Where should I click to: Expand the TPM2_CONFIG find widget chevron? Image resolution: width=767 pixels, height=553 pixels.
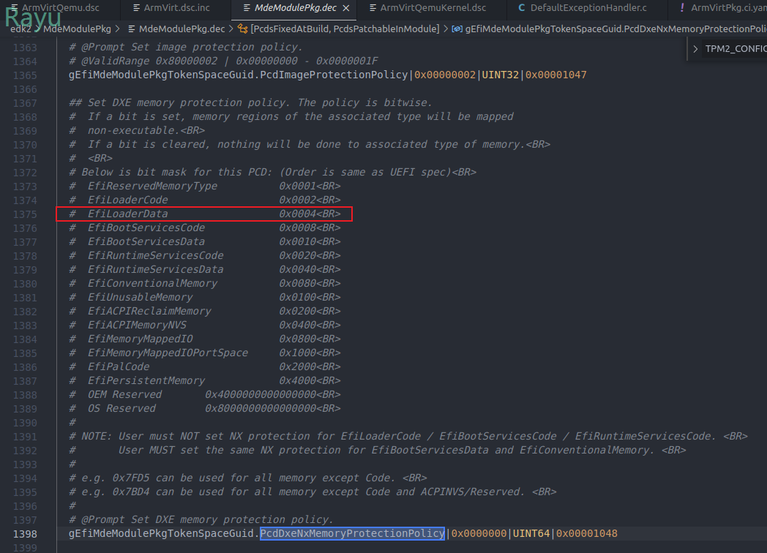(x=695, y=49)
